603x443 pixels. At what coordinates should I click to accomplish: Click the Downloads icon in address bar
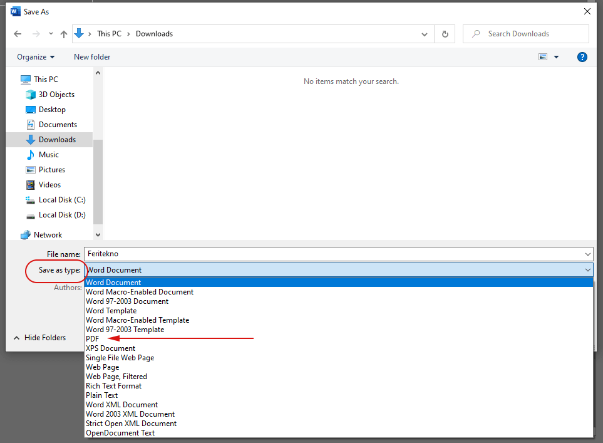[79, 33]
